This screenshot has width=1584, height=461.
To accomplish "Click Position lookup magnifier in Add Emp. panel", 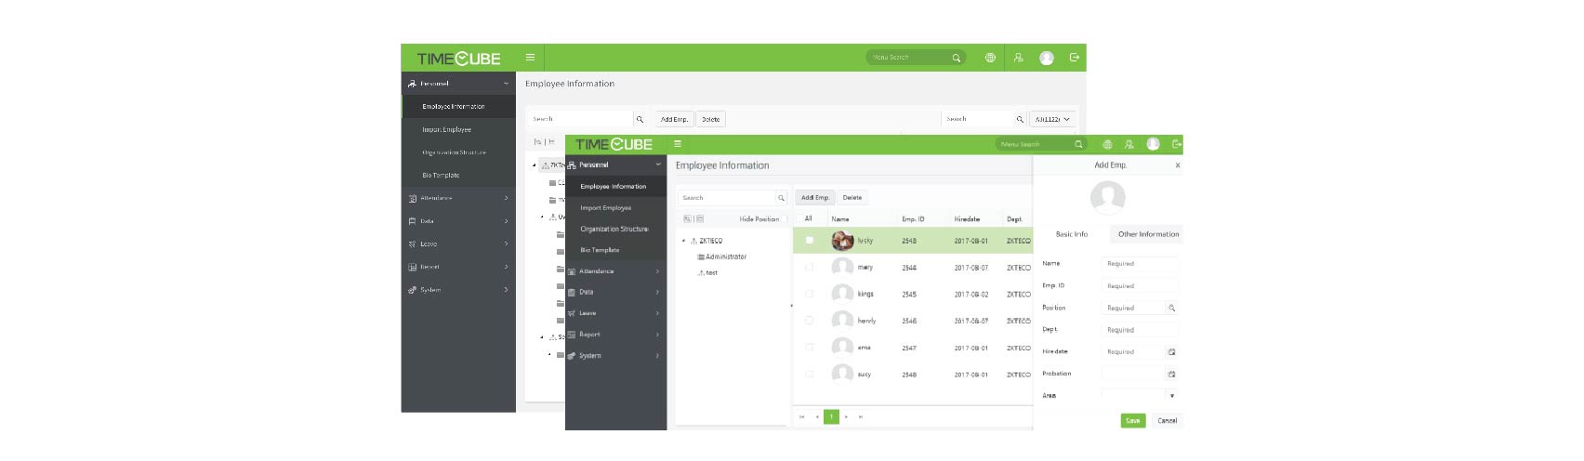I will (x=1171, y=308).
